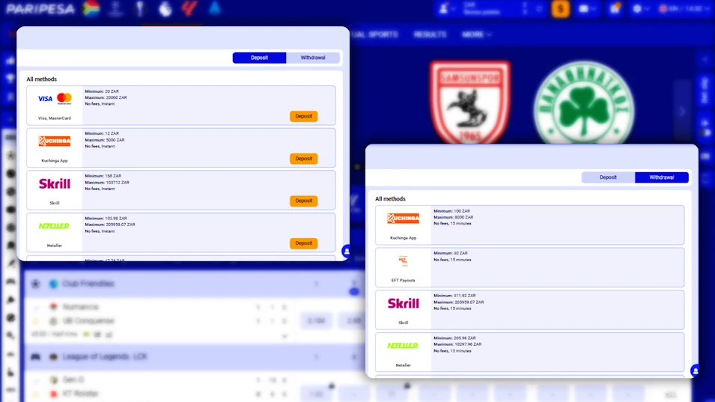Viewport: 715px width, 402px height.
Task: Click the 'Minimum: 102.98 ZAR' text
Action: click(106, 219)
